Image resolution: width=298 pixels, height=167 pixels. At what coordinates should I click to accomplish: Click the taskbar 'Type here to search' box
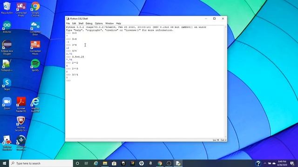41,163
